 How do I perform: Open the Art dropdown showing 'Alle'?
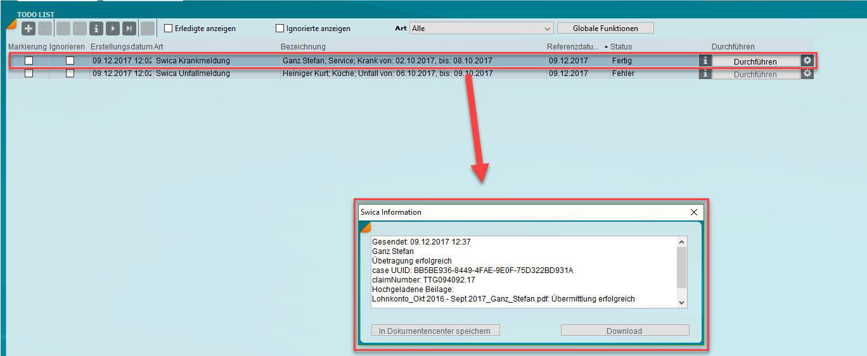[x=482, y=29]
